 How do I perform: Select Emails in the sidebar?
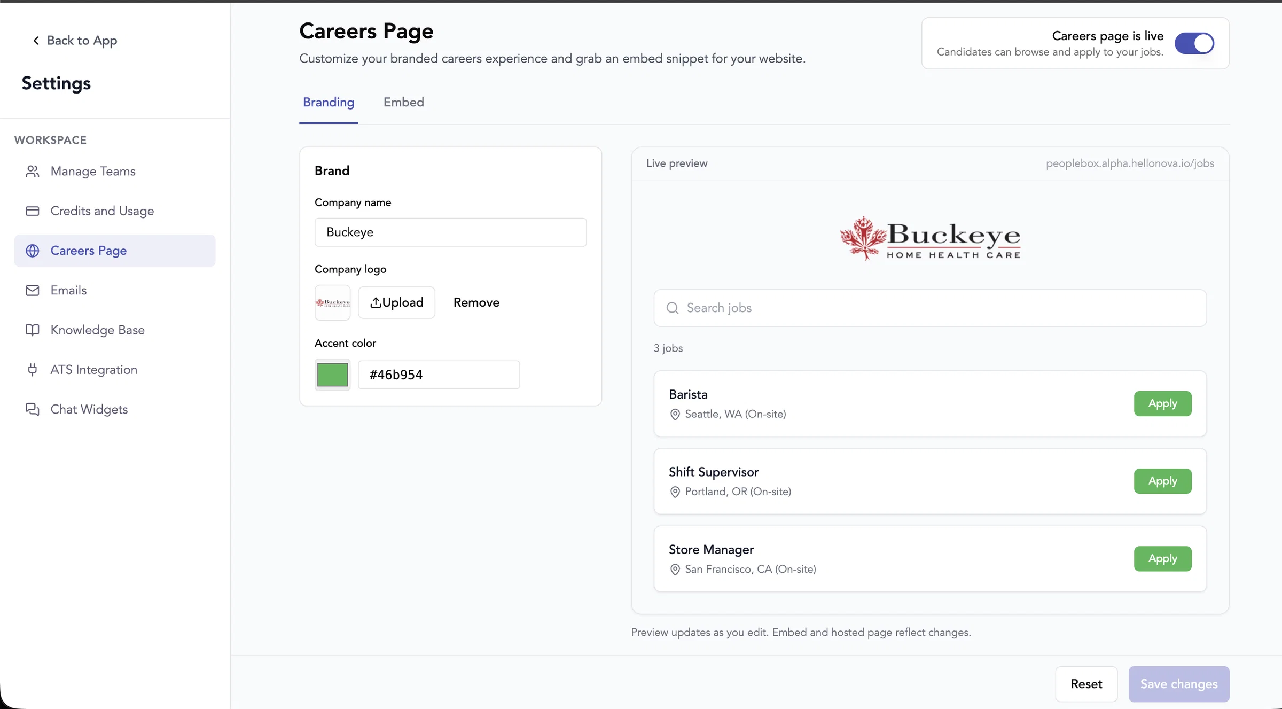pos(115,290)
